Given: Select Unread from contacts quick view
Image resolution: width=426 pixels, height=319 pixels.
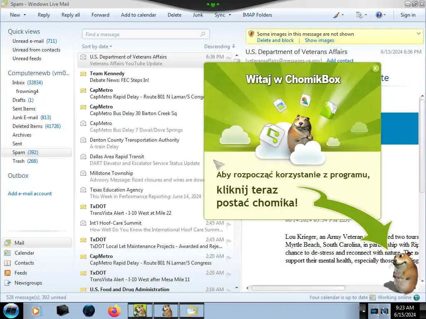Looking at the screenshot, I should point(36,50).
